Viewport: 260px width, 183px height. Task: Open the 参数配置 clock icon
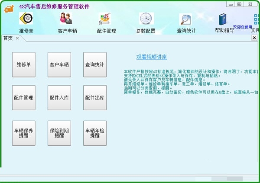(146, 19)
